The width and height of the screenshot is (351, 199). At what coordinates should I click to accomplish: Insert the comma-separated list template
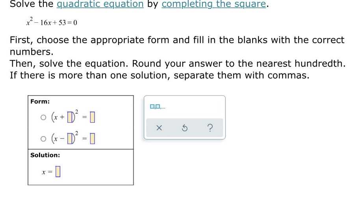[x=158, y=106]
